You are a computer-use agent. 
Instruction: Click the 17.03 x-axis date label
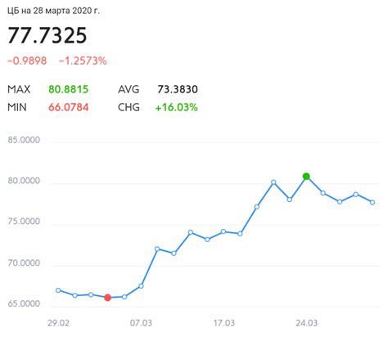tap(223, 323)
